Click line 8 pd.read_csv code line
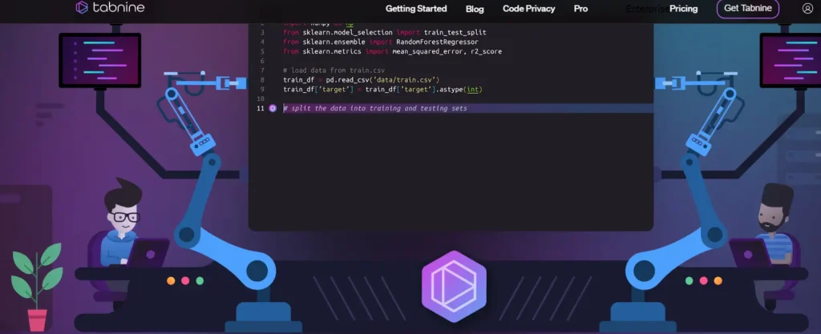This screenshot has width=821, height=334. (362, 80)
